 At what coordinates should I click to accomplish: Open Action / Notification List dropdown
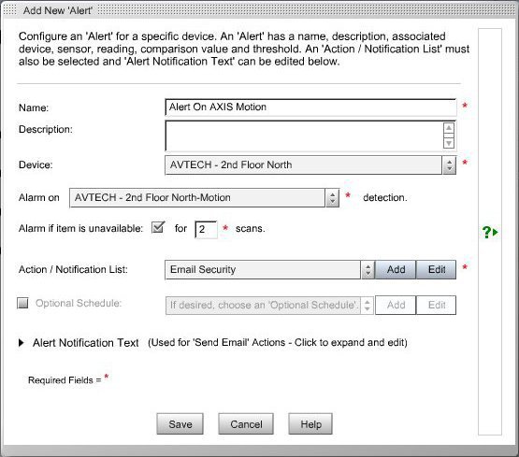pyautogui.click(x=269, y=269)
